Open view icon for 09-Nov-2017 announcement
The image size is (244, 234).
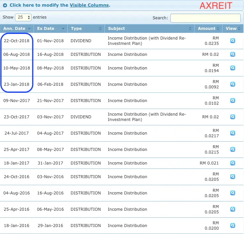[233, 100]
